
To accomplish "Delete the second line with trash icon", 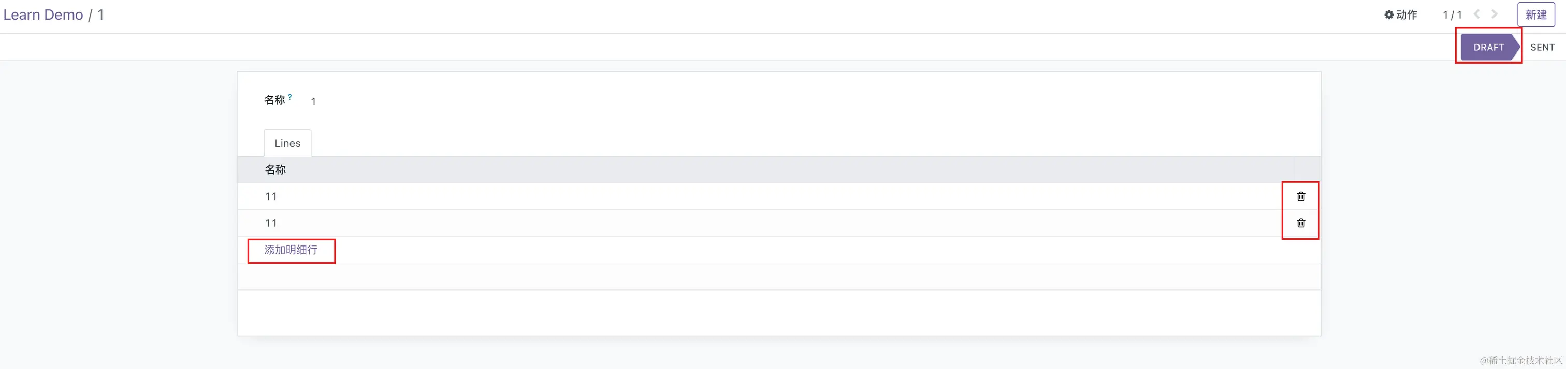I will point(1301,223).
